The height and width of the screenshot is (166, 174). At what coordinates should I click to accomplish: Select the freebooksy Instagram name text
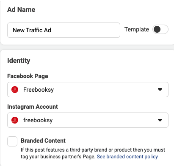(38, 120)
